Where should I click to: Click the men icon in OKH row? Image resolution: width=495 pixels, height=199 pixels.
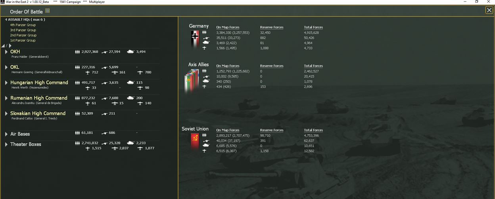pyautogui.click(x=77, y=52)
